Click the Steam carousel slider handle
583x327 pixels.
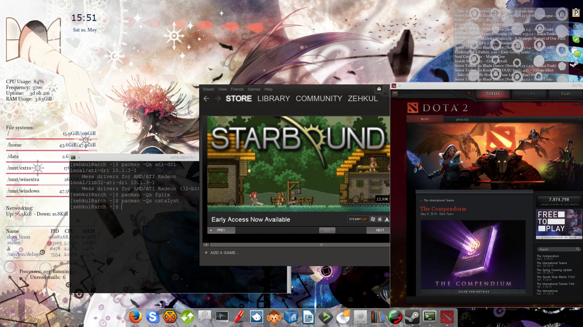click(x=327, y=230)
